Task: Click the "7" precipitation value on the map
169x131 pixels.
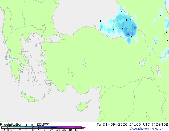Action: pyautogui.click(x=127, y=29)
